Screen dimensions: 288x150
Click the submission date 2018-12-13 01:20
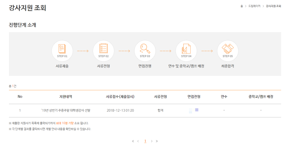120,110
